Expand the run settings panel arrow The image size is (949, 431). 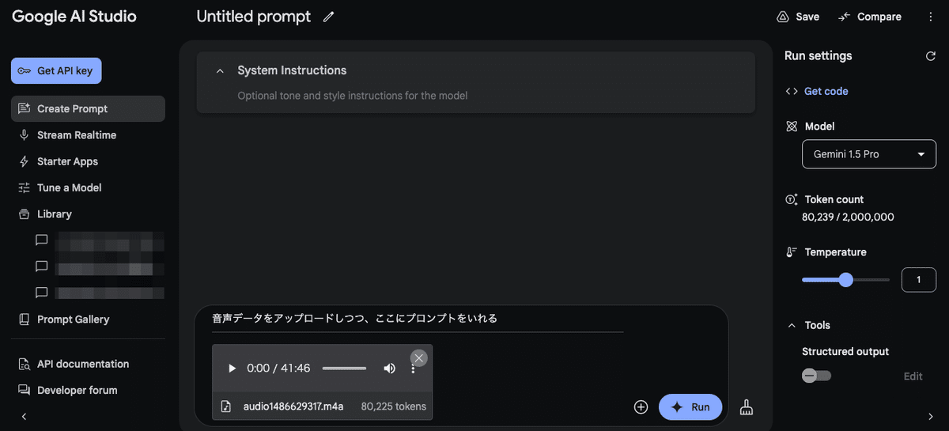point(930,417)
